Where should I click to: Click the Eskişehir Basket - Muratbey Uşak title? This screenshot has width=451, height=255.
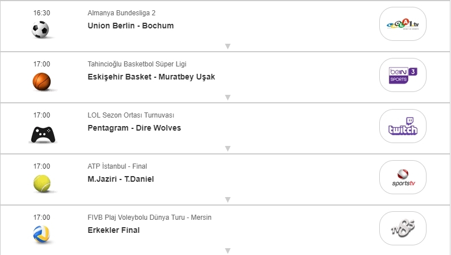click(x=151, y=77)
